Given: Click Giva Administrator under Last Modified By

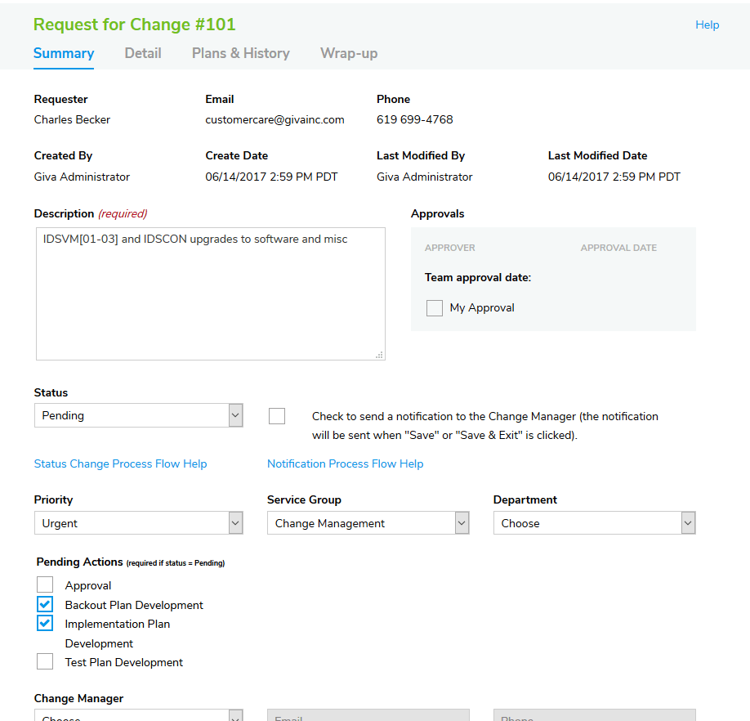Looking at the screenshot, I should pos(424,177).
